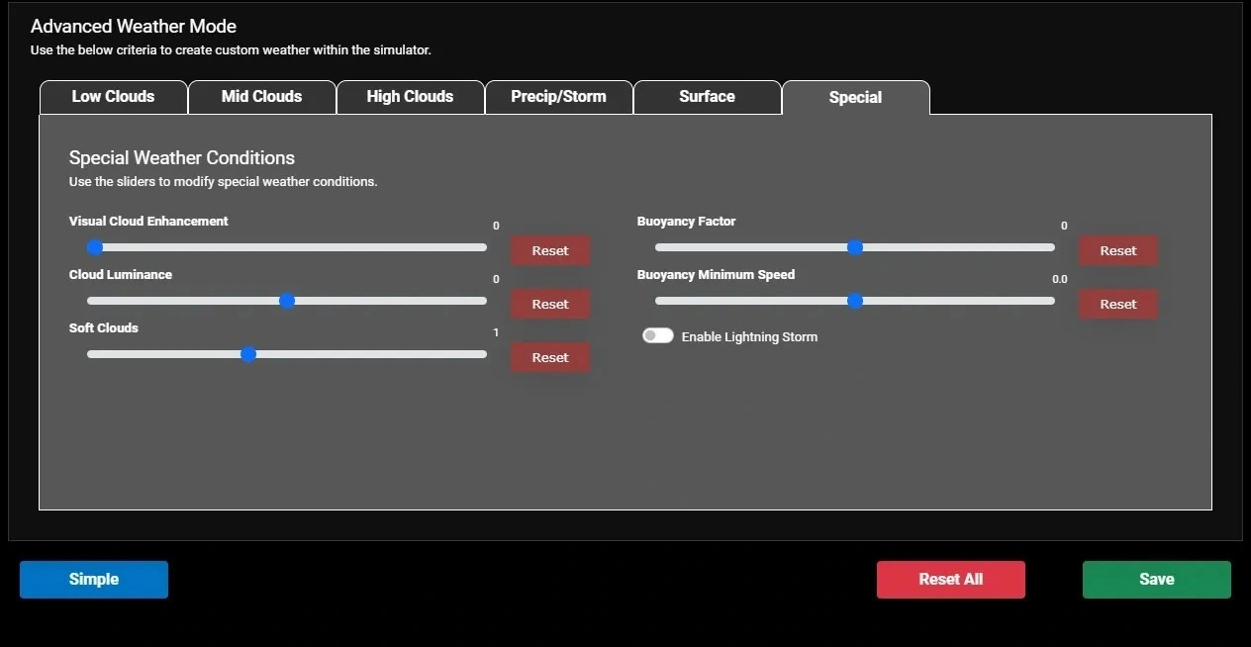This screenshot has height=647, width=1251.
Task: Reset the Cloud Luminance value
Action: (550, 304)
